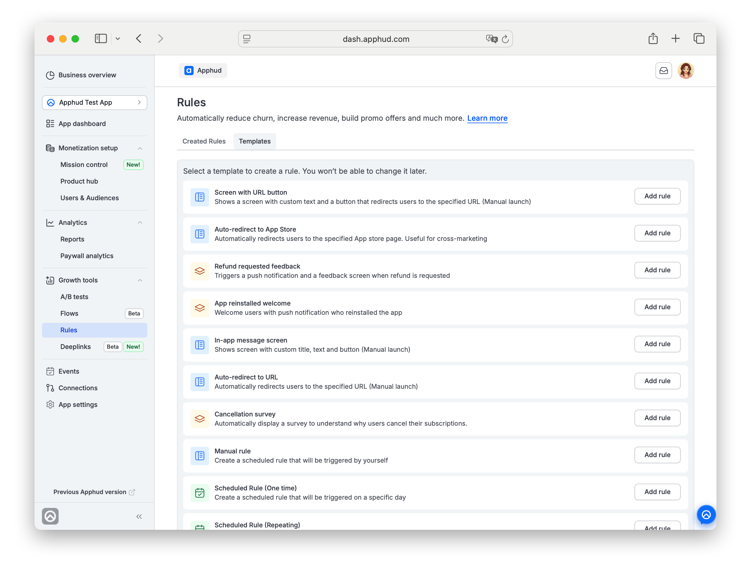This screenshot has width=751, height=576.
Task: Click Cancellation survey layers icon
Action: [x=200, y=419]
